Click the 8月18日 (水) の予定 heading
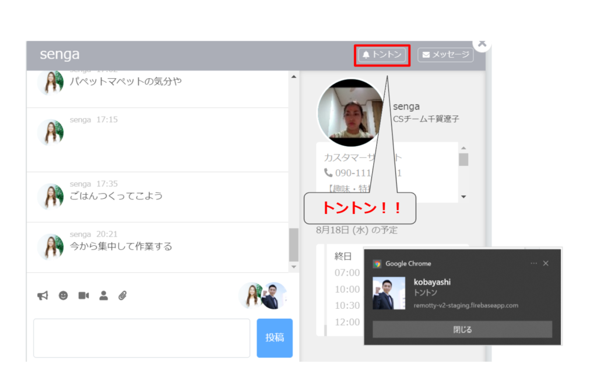Image resolution: width=597 pixels, height=377 pixels. [357, 230]
